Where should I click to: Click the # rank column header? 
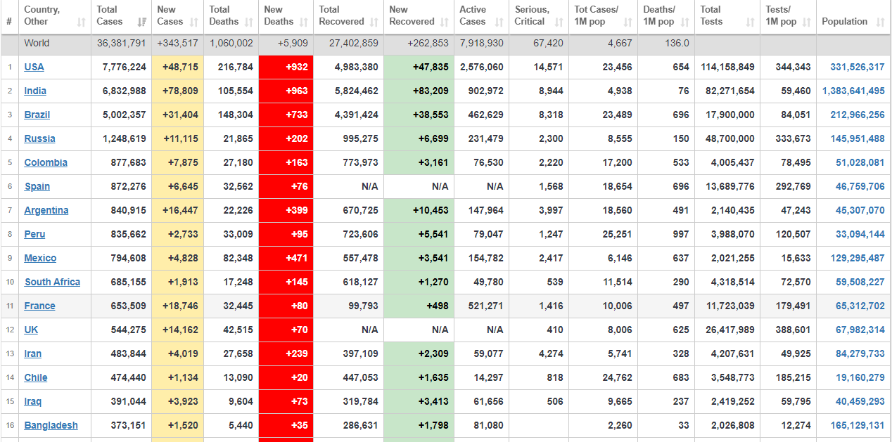coord(9,21)
